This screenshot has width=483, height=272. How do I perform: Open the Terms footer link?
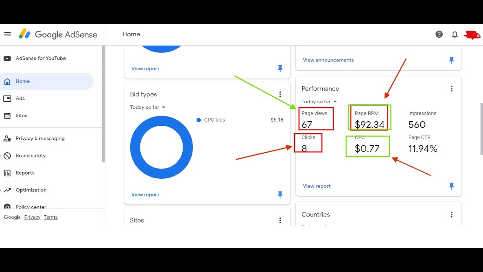pos(51,217)
